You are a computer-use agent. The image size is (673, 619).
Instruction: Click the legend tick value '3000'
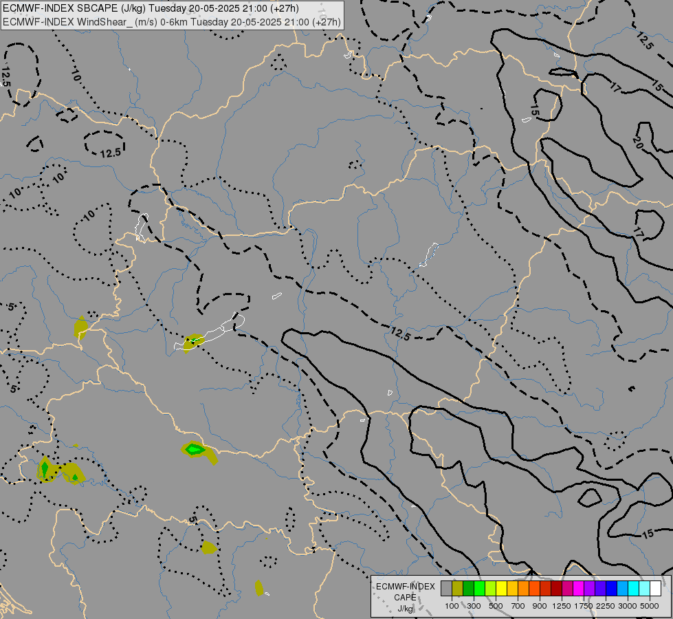pyautogui.click(x=628, y=606)
